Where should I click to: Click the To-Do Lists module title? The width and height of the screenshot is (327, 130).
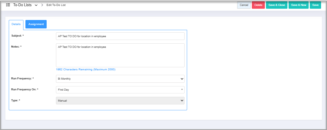pos(22,5)
